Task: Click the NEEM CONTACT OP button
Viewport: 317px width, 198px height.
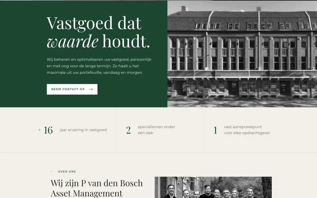Action: [x=72, y=89]
